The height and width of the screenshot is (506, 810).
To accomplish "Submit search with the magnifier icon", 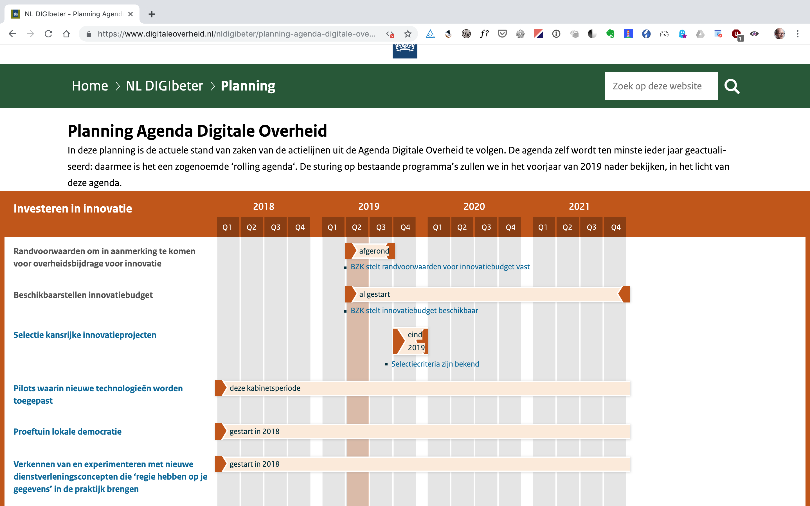I will (x=732, y=86).
